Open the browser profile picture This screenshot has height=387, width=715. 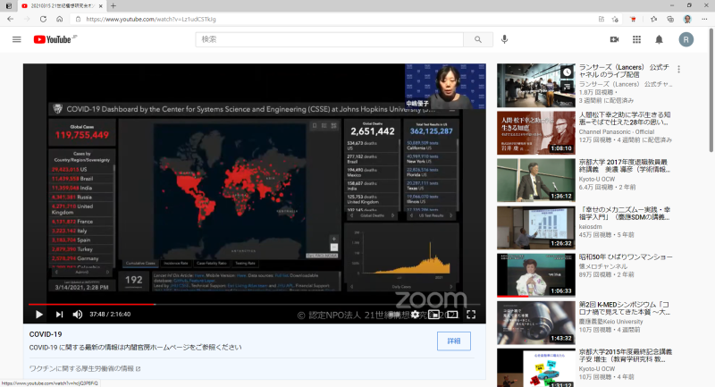687,19
